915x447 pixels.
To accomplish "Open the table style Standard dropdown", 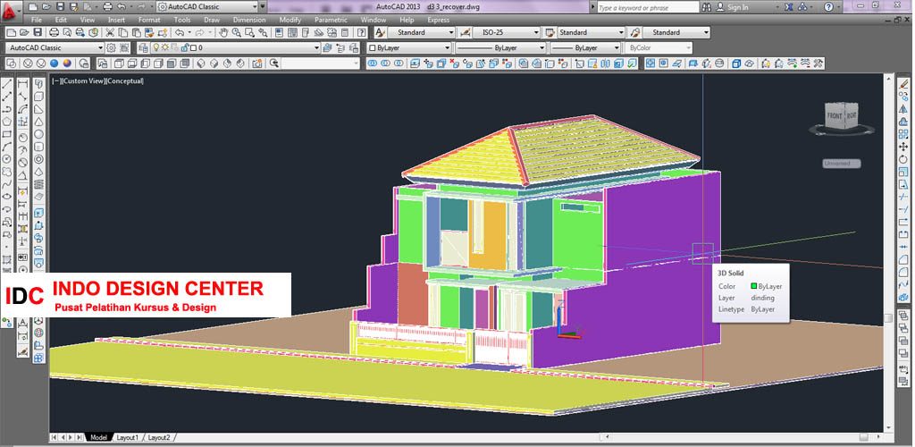I will [621, 33].
